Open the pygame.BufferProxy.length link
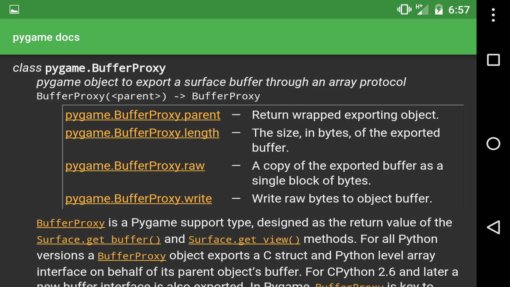 [x=142, y=133]
